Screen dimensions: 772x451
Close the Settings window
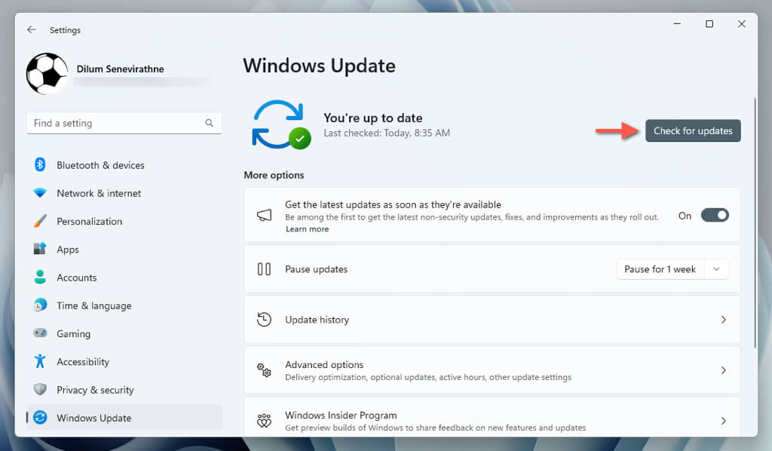pyautogui.click(x=742, y=23)
